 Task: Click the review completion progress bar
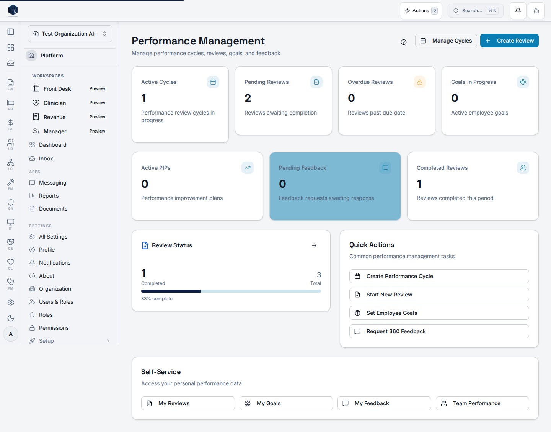point(231,291)
